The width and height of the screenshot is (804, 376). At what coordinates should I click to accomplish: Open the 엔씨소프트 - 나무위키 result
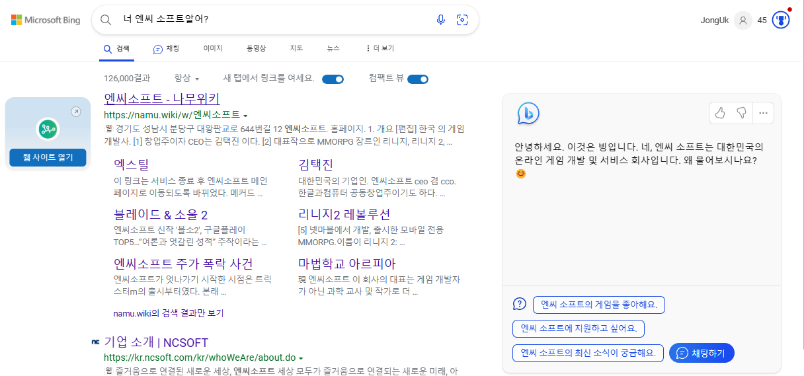162,99
